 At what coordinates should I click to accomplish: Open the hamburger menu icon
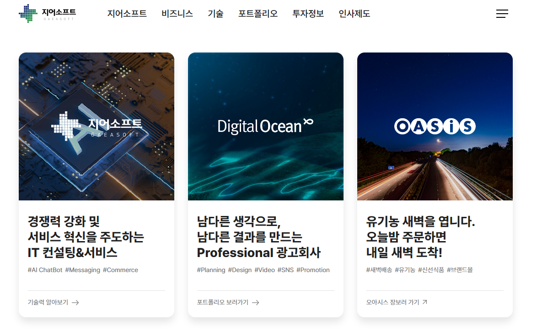[502, 14]
